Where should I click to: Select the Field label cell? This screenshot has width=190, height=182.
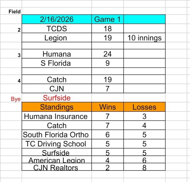click(x=14, y=12)
